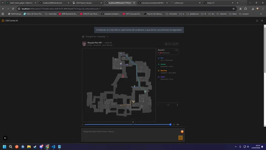
Task: Show more bookmarks overflow chevron
Action: pos(261,14)
